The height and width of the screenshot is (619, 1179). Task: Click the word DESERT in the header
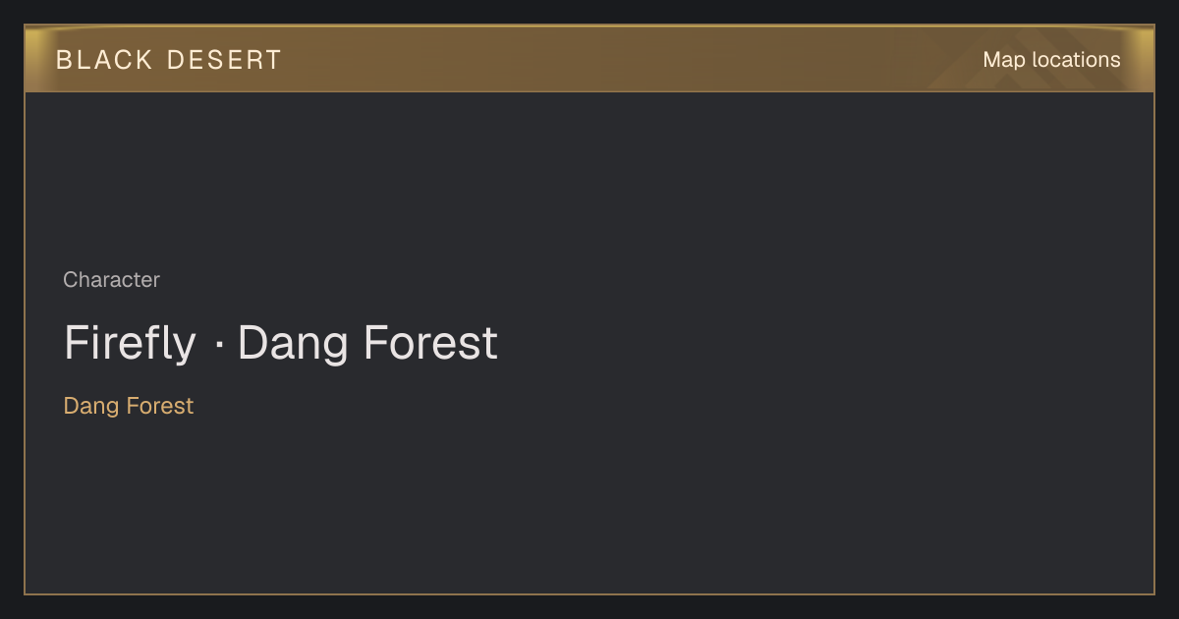(225, 60)
